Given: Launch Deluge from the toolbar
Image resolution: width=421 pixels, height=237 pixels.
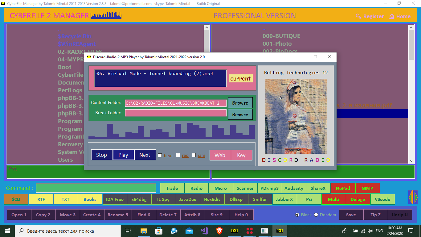Looking at the screenshot, I should (358, 199).
